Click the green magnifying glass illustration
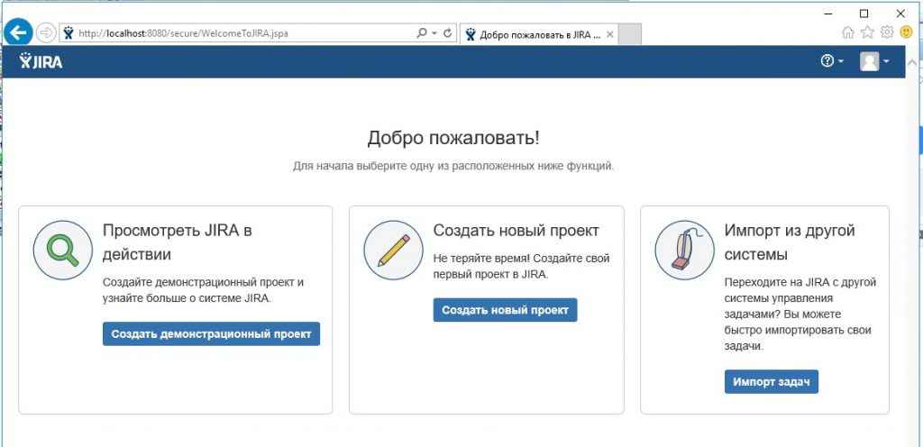Image resolution: width=923 pixels, height=447 pixels. pos(63,250)
